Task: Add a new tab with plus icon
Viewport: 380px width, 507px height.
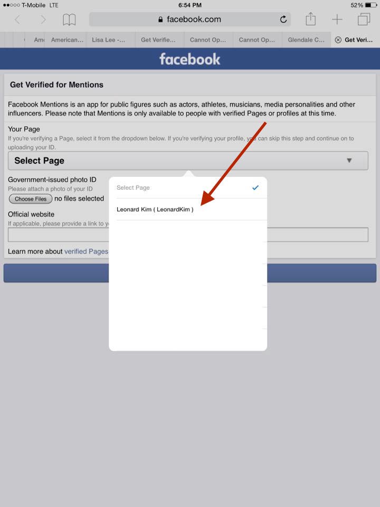Action: [337, 20]
